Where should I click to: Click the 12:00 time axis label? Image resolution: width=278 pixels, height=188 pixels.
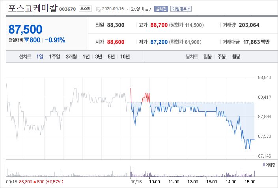192,182
